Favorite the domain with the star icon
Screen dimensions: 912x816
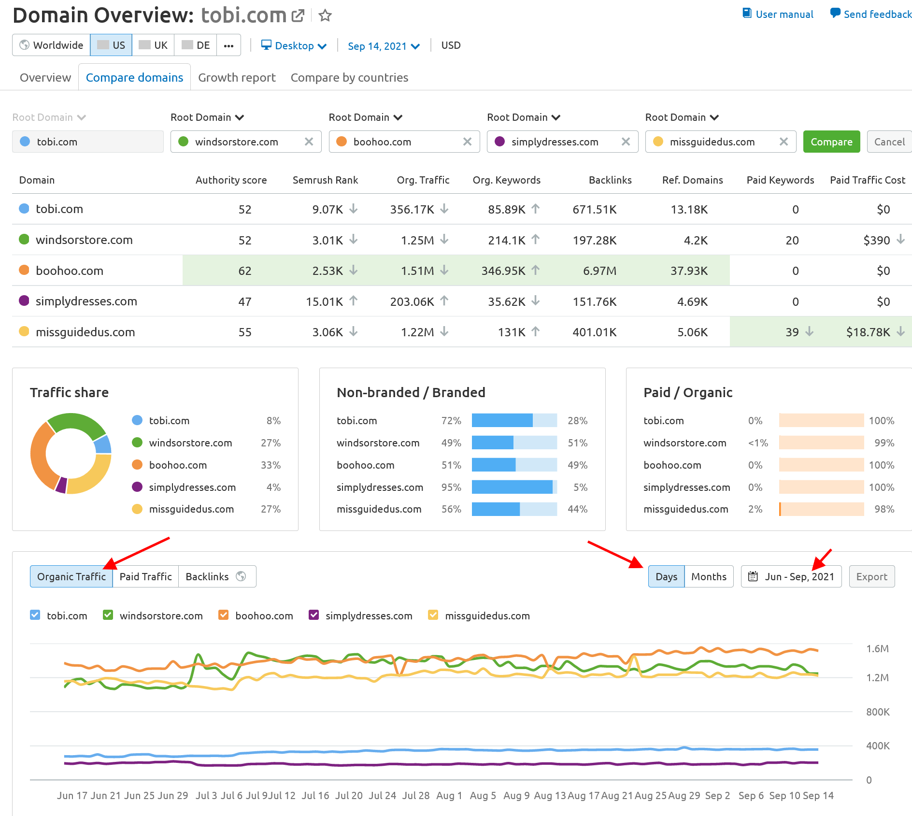click(x=325, y=15)
